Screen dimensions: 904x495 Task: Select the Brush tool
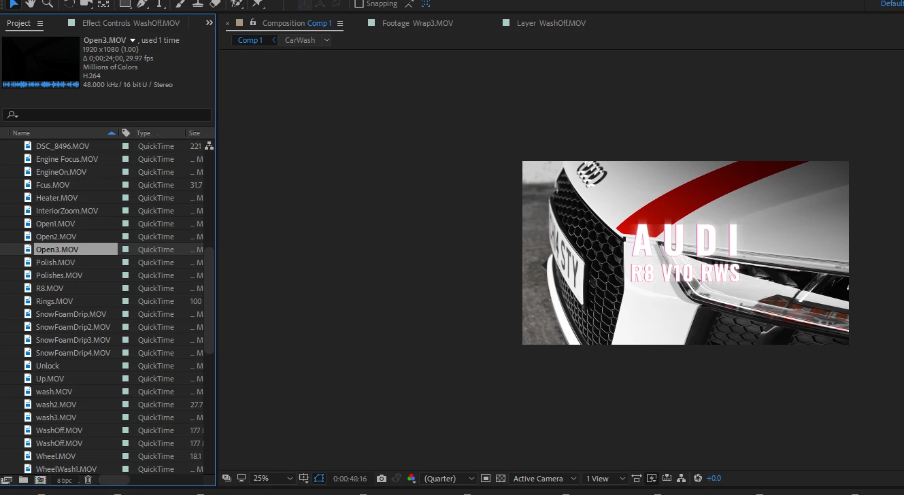[180, 3]
